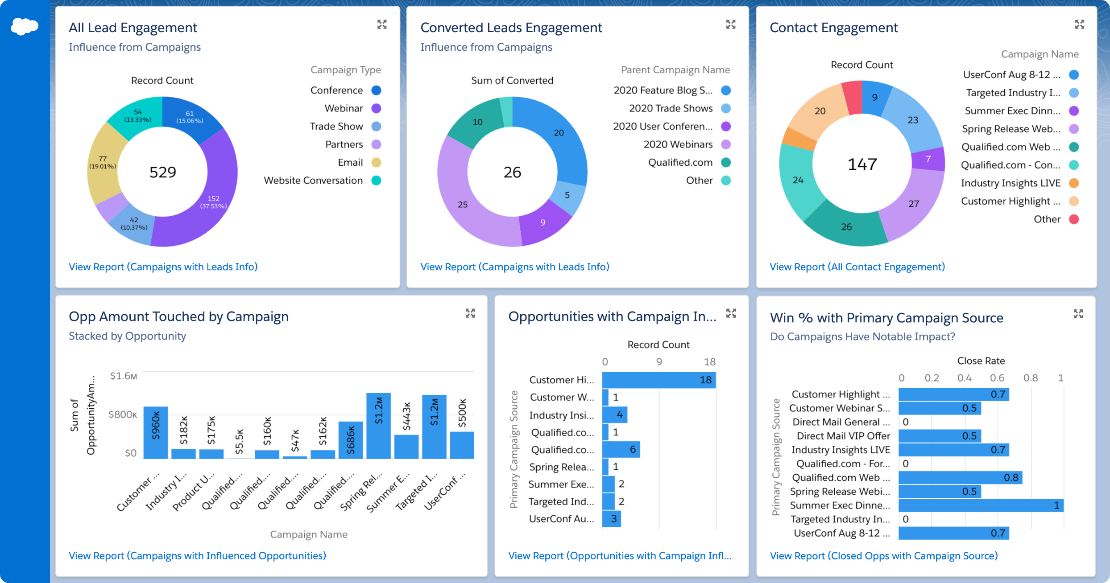Click the Partners legend color dot
1110x583 pixels.
[x=377, y=144]
